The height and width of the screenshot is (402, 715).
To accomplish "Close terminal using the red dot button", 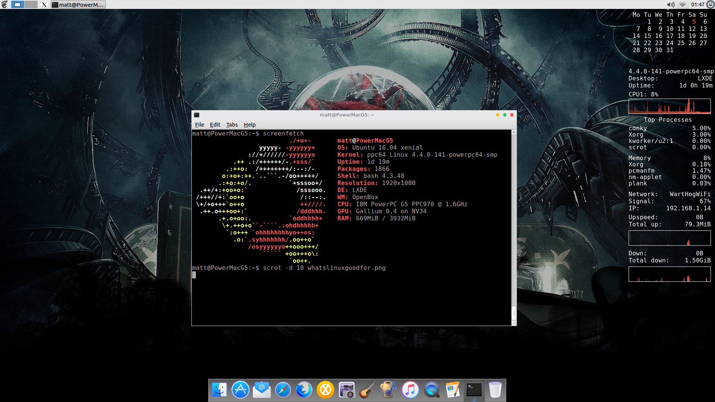I will 512,115.
